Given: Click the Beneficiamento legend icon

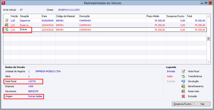Looking at the screenshot, I should click(x=183, y=86).
